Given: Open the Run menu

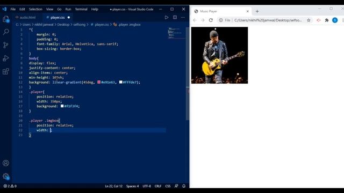Looking at the screenshot, I should pos(68,9).
